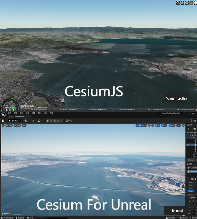Open the CesiumJS base layer imagery picker
This screenshot has width=197, height=219.
(x=191, y=3)
